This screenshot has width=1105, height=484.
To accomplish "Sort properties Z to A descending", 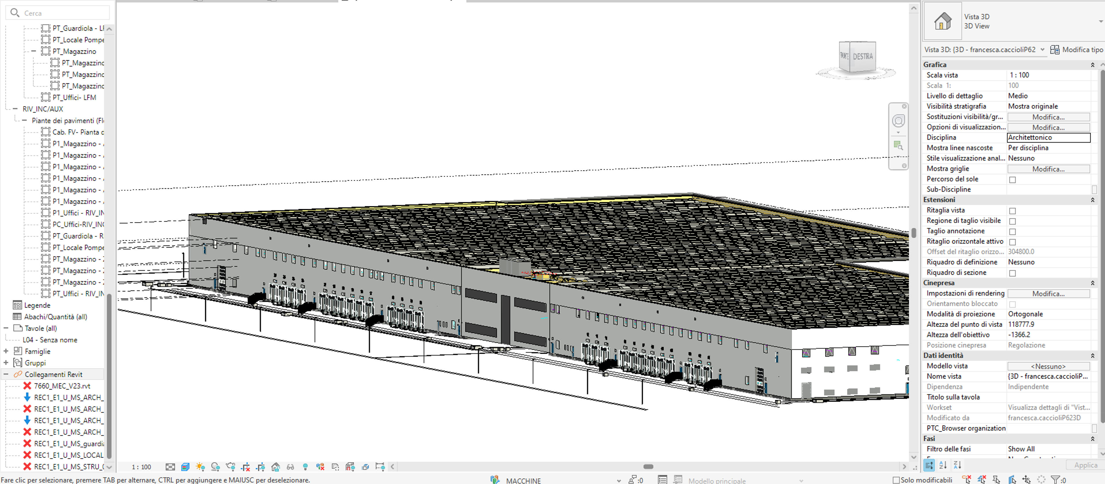I will 957,465.
